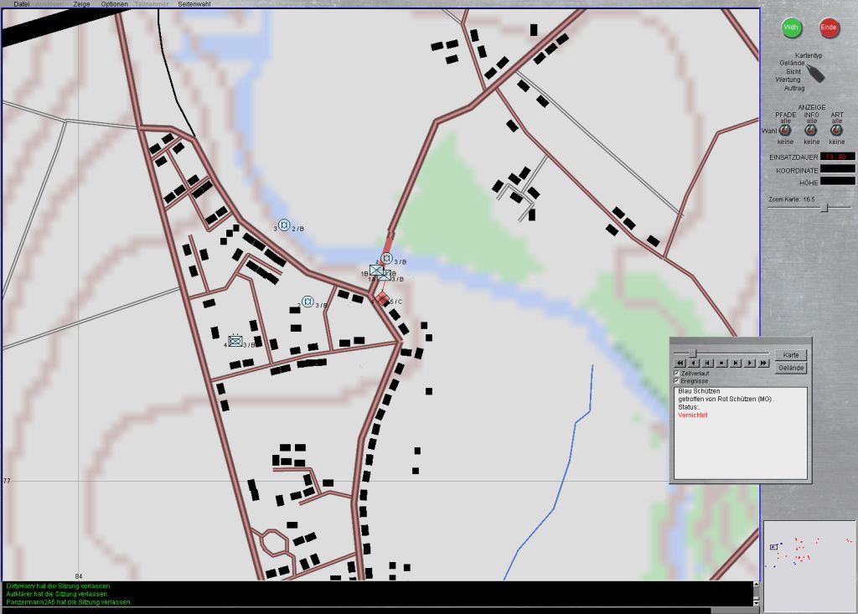The height and width of the screenshot is (614, 858).
Task: Select infantry unit icon labeled 4 3/B
Action: [x=235, y=341]
